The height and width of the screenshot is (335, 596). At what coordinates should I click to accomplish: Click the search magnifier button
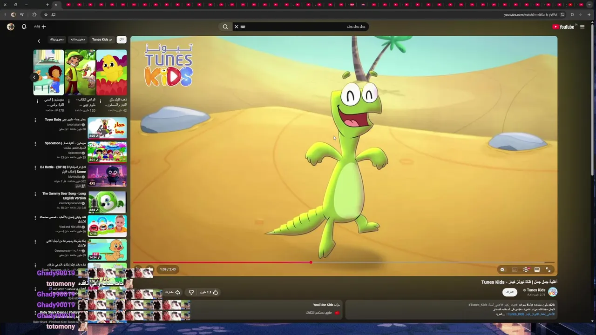[225, 27]
